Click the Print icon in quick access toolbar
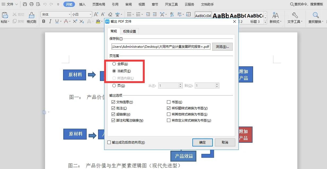Image resolution: width=327 pixels, height=169 pixels. pos(32,4)
